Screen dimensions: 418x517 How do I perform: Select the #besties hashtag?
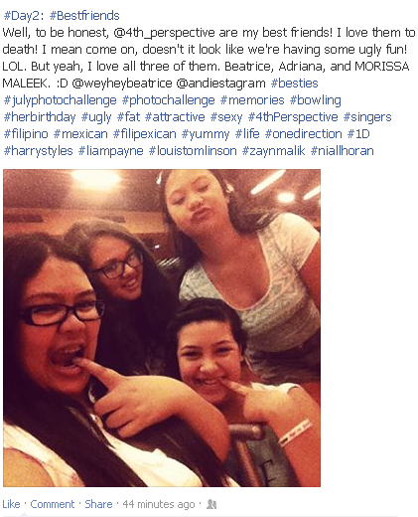[x=294, y=84]
